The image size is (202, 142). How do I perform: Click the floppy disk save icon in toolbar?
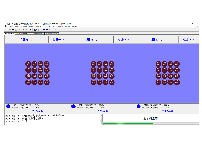pos(13,30)
